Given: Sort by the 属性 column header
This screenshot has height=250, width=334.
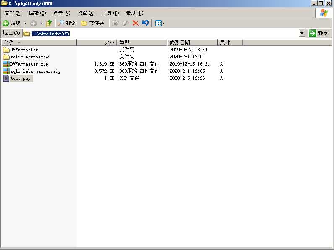Looking at the screenshot, I should [230, 43].
